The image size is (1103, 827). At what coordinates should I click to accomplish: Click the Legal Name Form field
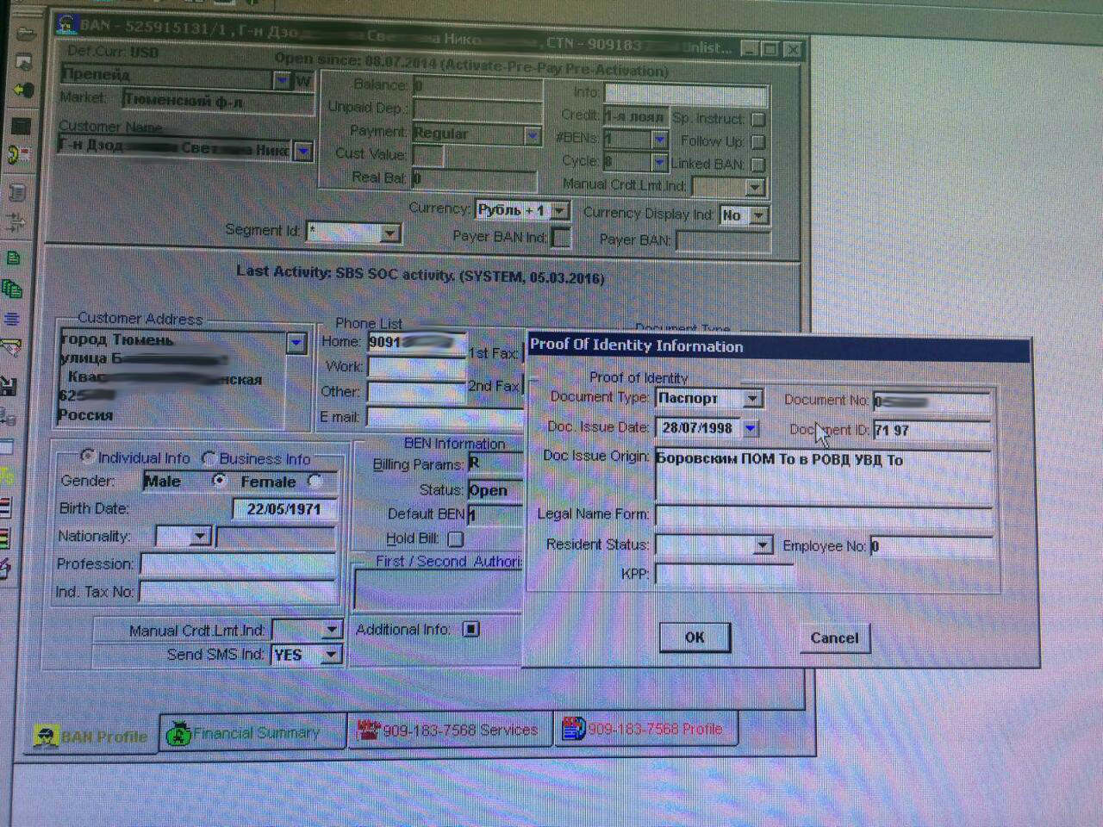tap(824, 516)
